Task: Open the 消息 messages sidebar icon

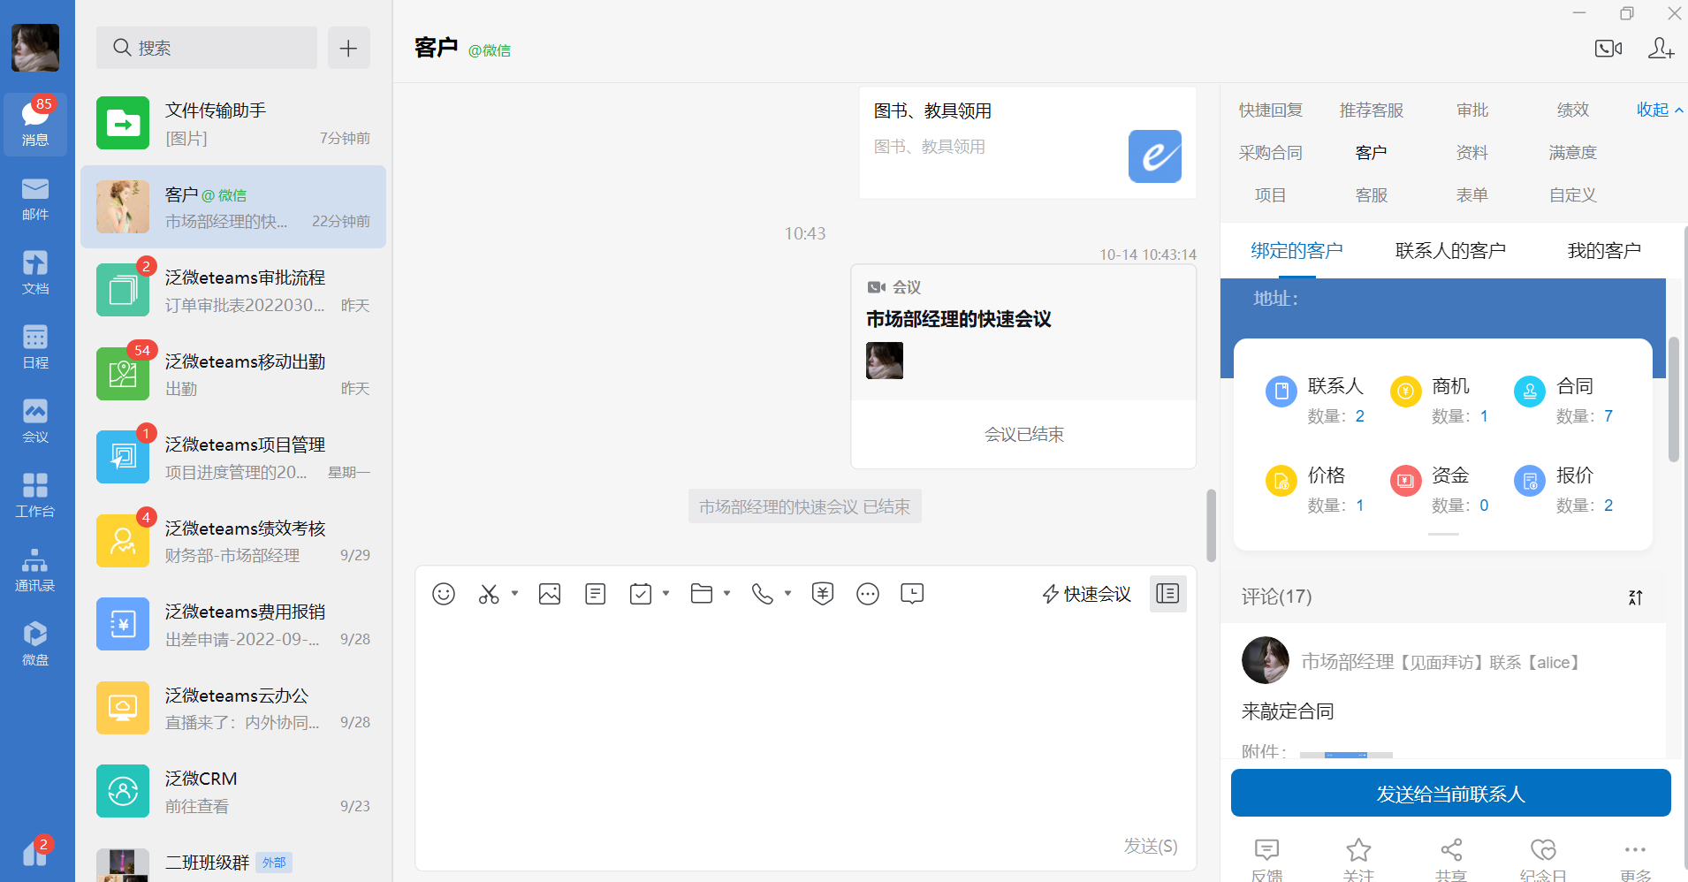Action: (35, 124)
